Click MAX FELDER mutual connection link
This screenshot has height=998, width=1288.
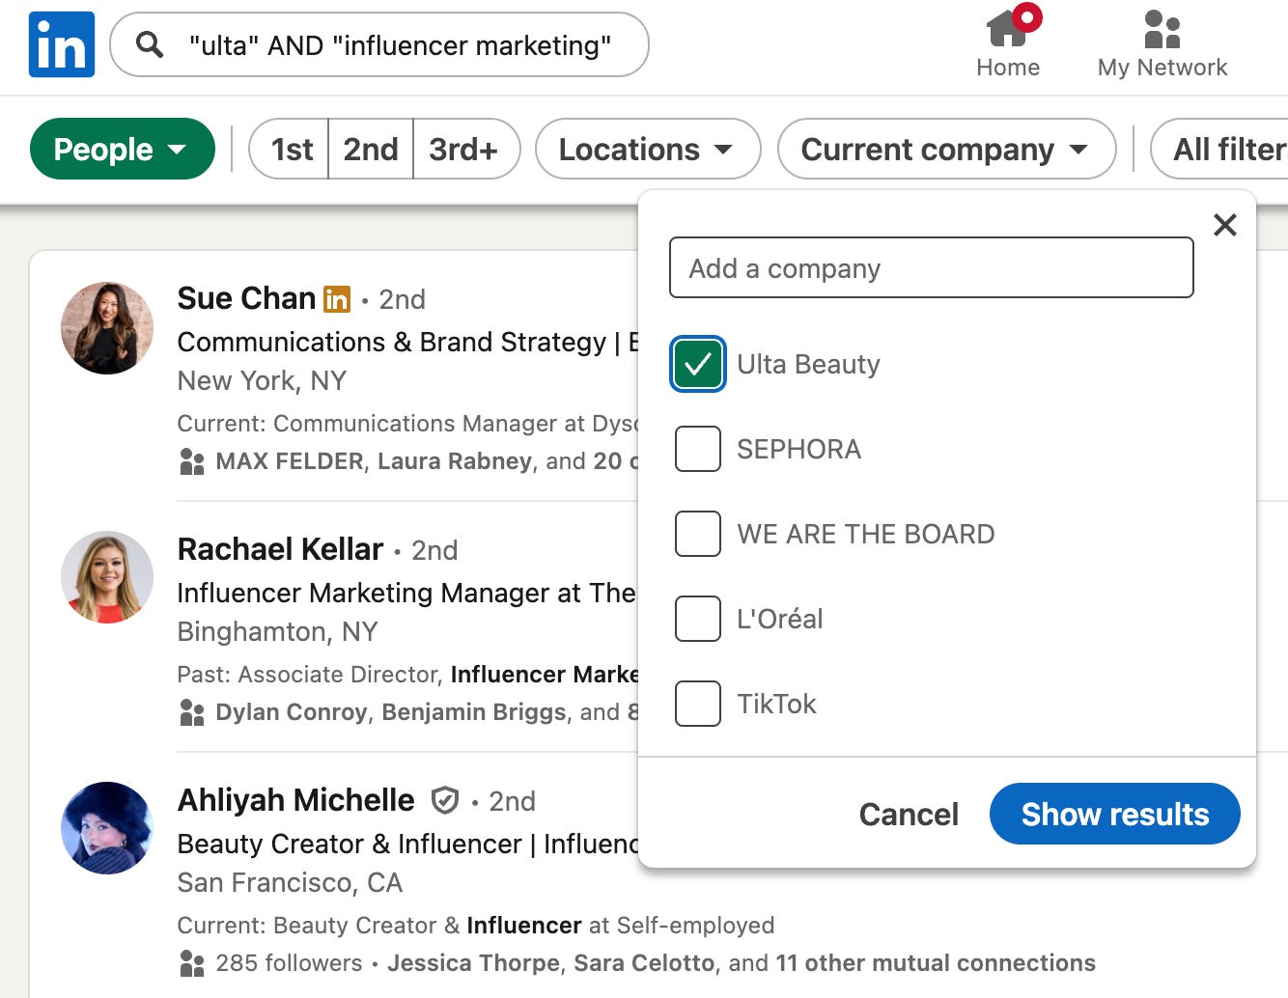coord(290,461)
